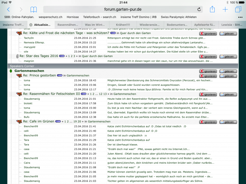246x184 pixels.
Task: Click the green leaf icon beside Gartenmenschen
Action: click(x=11, y=71)
